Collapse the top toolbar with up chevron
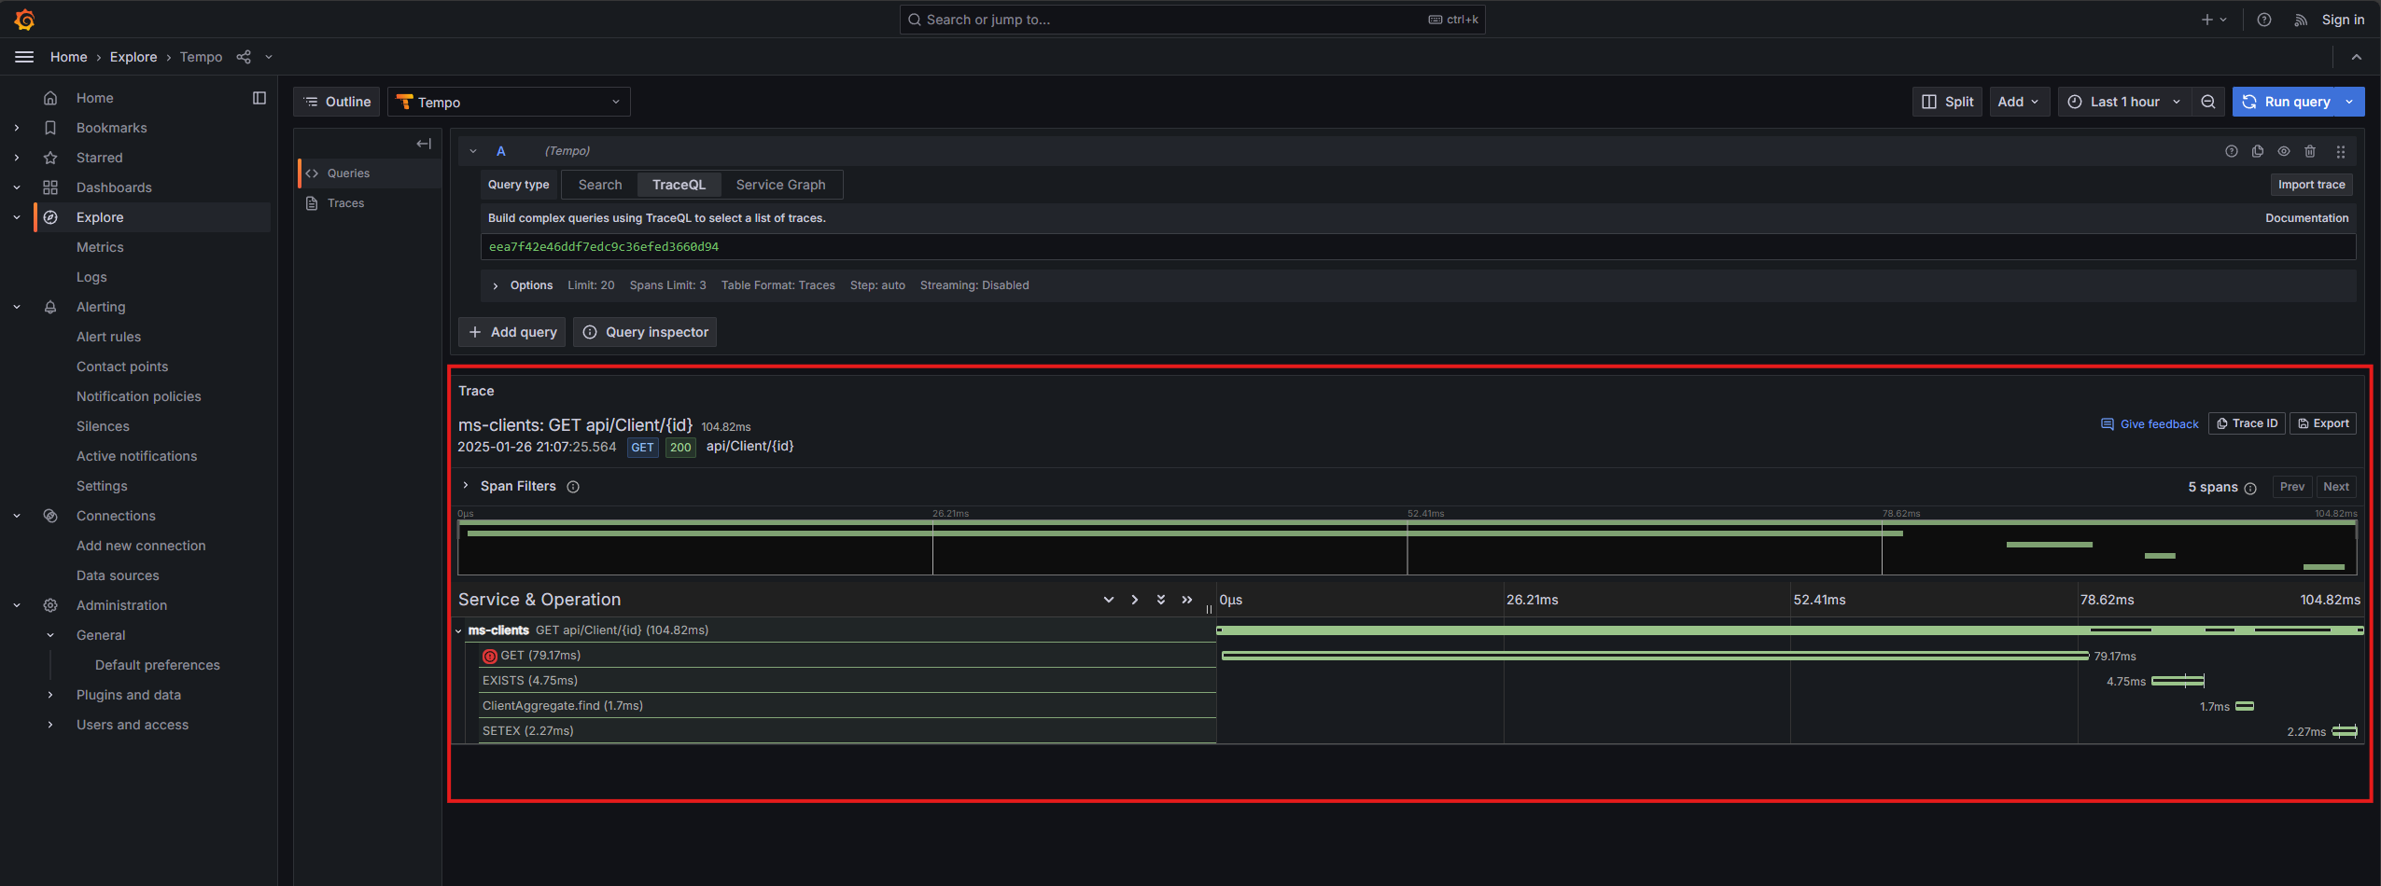The width and height of the screenshot is (2381, 886). pos(2357,57)
